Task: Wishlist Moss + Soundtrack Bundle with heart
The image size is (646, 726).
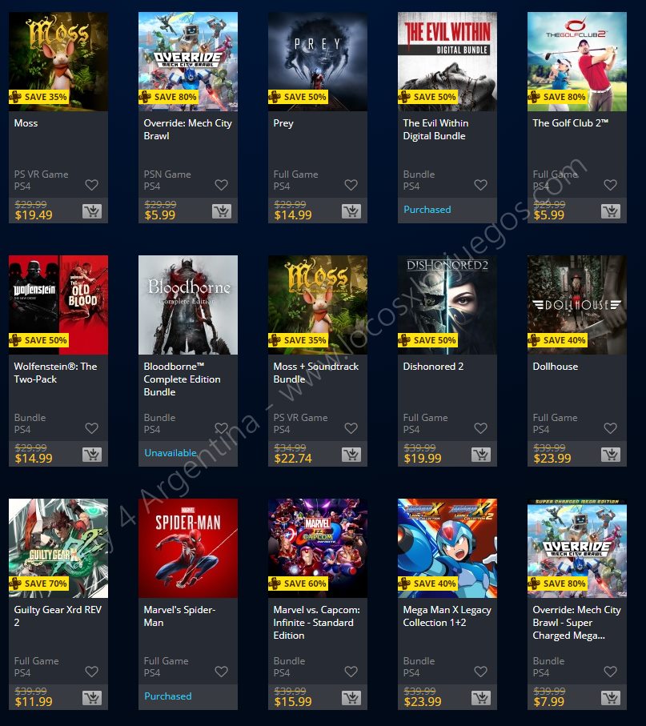Action: (x=351, y=428)
